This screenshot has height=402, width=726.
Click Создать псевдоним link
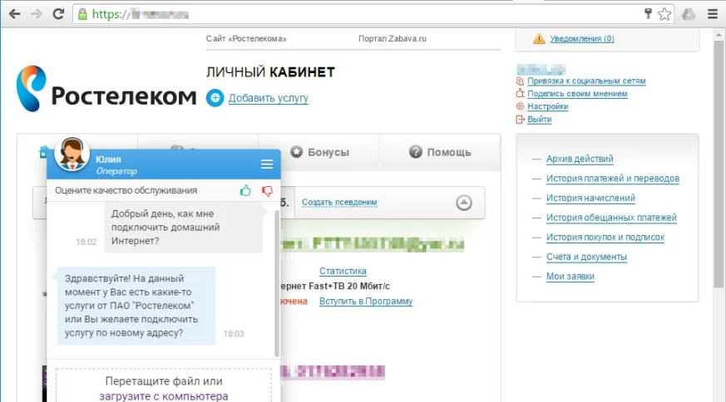(x=339, y=202)
